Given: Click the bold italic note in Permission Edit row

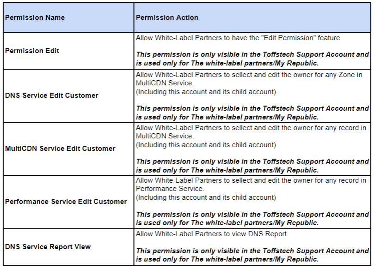Looking at the screenshot, I should point(252,59).
